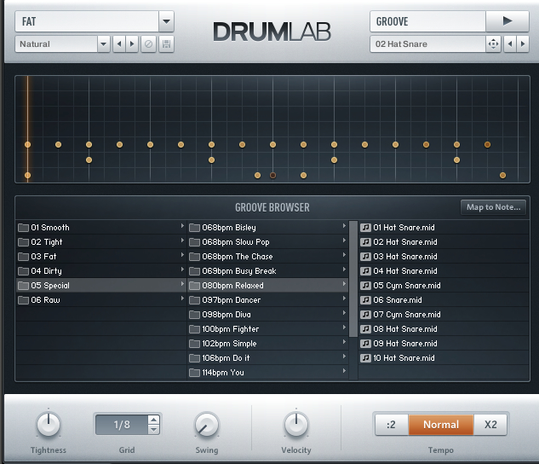Load next groove arrow
The image size is (539, 464).
523,44
